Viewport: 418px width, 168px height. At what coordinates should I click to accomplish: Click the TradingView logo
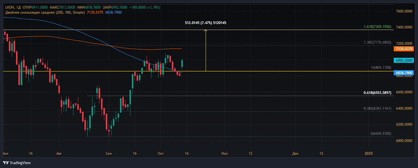17,163
